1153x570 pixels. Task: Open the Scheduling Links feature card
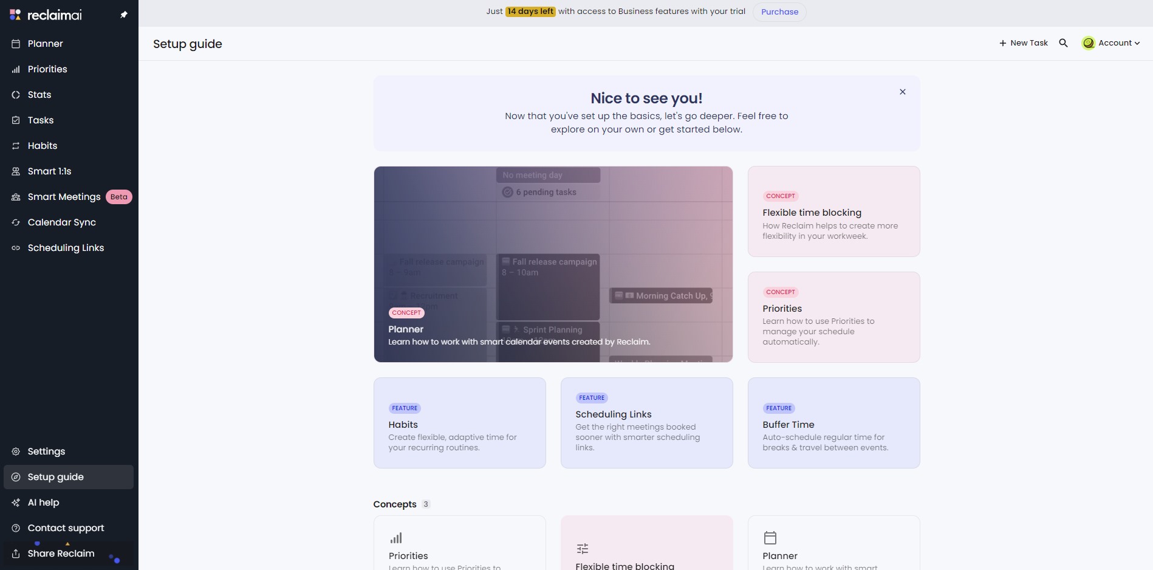click(x=647, y=423)
